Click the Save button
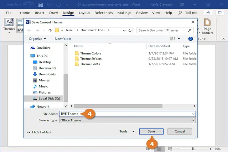This screenshot has width=228, height=152. click(151, 131)
